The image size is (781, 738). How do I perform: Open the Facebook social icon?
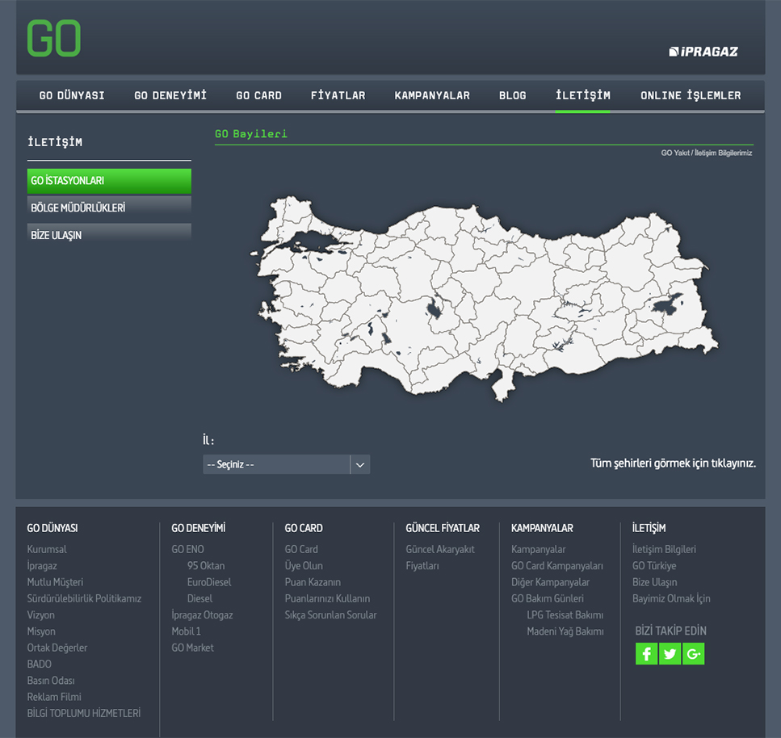(646, 653)
